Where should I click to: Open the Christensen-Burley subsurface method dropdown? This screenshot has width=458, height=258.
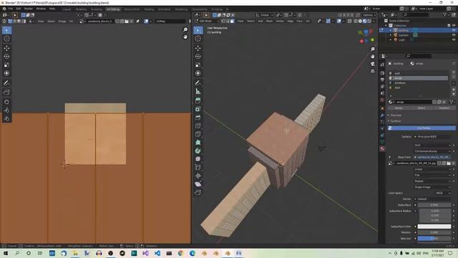pyautogui.click(x=432, y=151)
